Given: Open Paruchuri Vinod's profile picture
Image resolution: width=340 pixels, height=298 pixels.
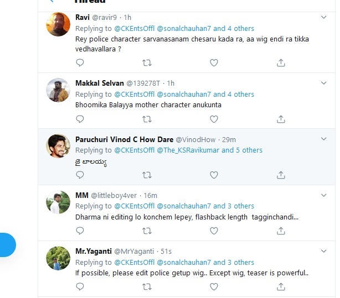Looking at the screenshot, I should (58, 146).
